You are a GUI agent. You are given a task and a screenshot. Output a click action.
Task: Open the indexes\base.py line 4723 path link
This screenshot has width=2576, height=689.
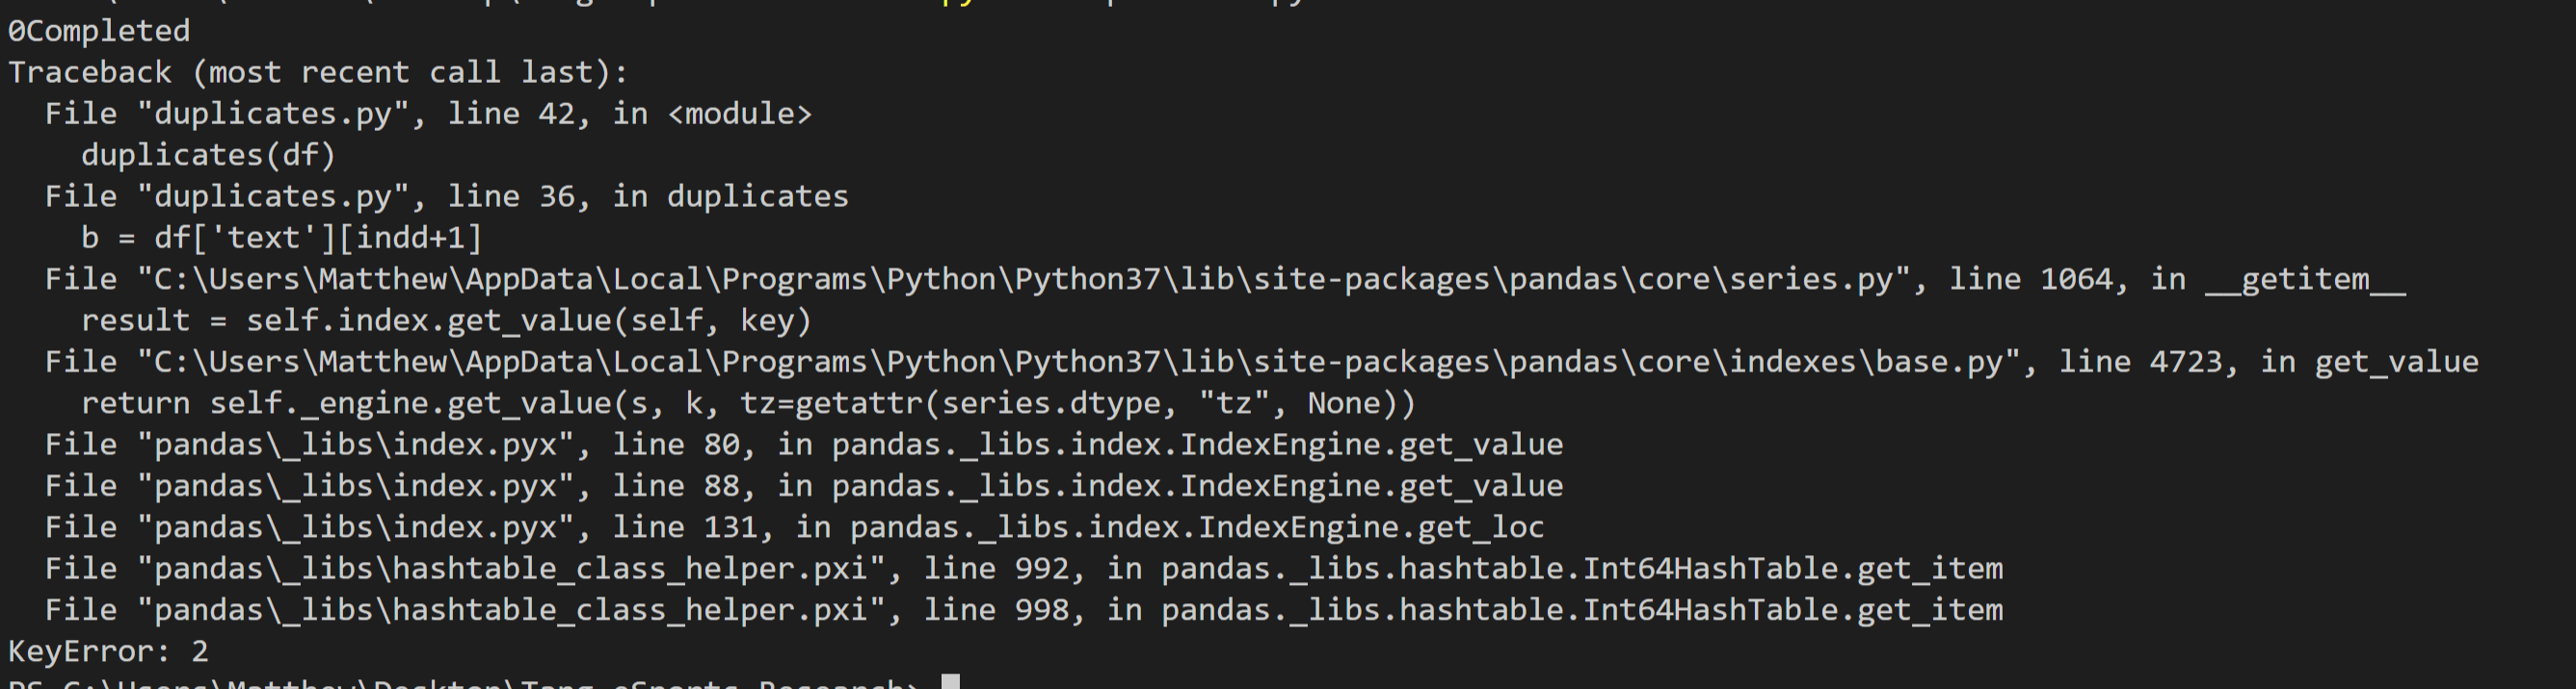[x=1262, y=363]
